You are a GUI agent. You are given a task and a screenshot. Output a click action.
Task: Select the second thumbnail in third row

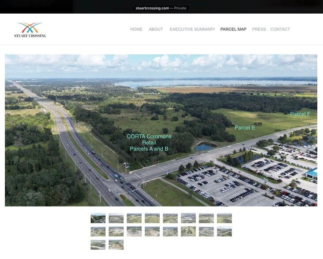[x=116, y=244]
